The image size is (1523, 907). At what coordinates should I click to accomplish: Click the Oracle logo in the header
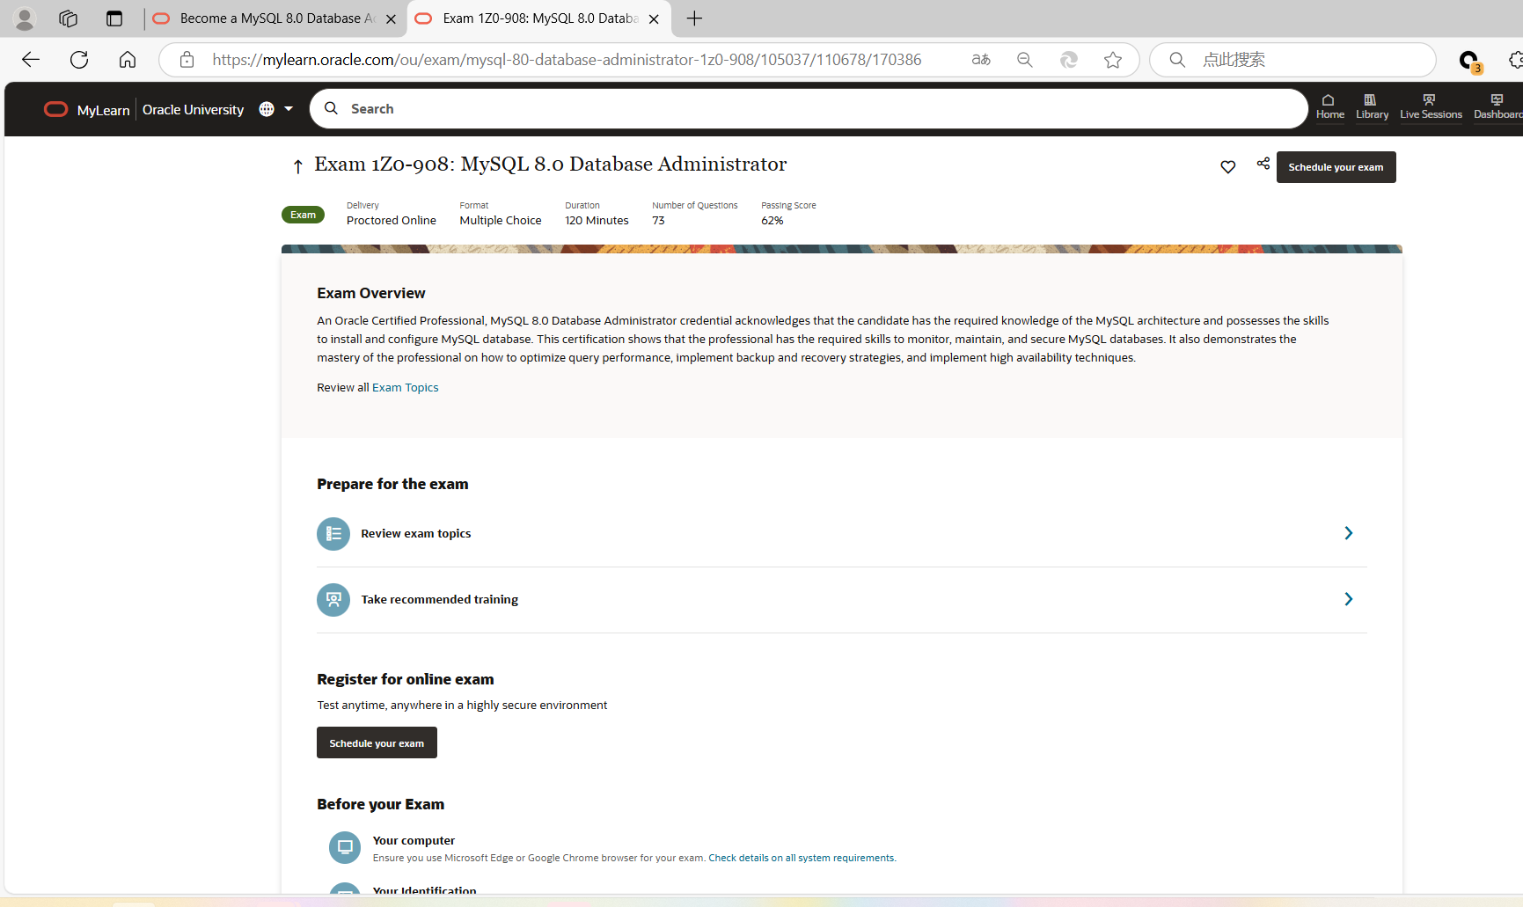55,109
